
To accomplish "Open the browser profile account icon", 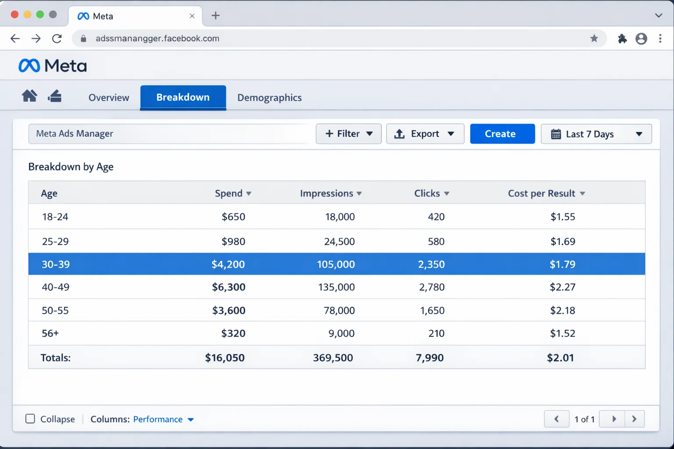I will click(641, 39).
